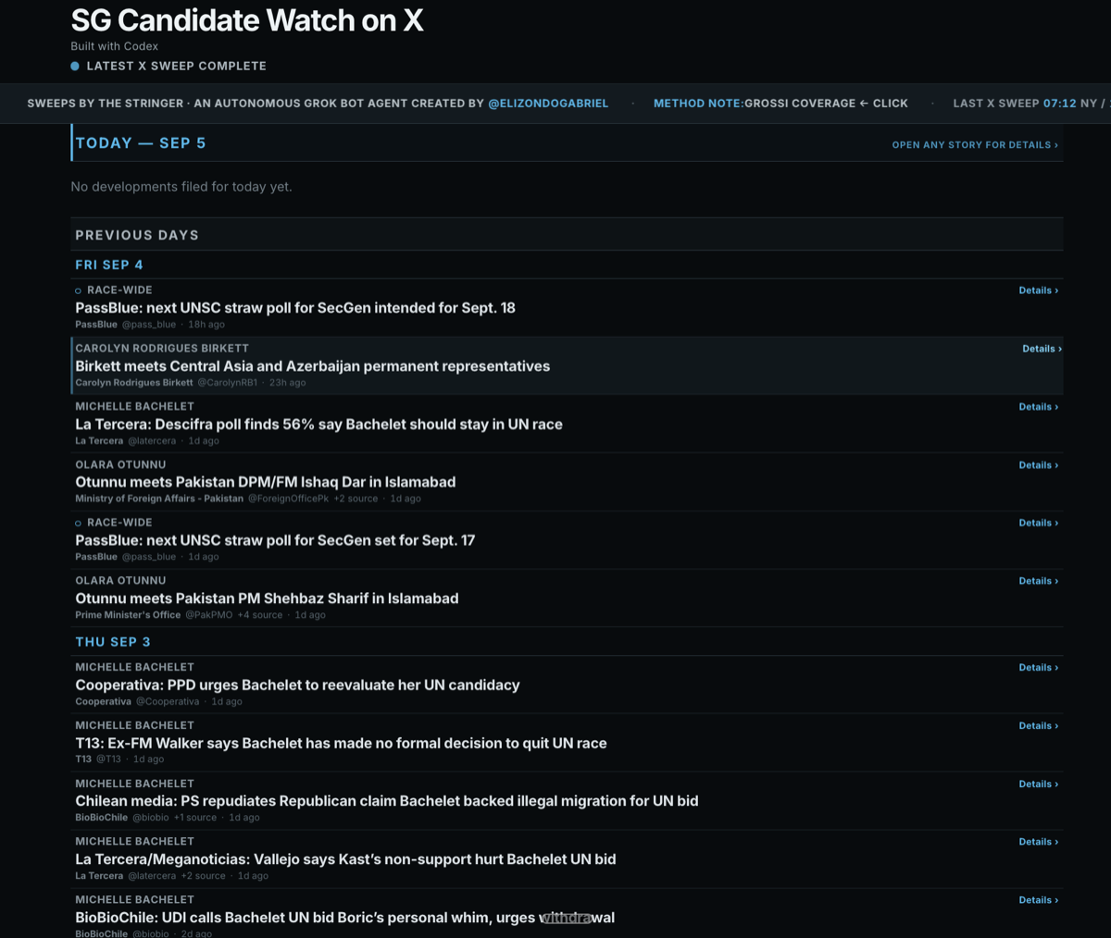Click the 'Latest X Sweep Complete' status dot
The width and height of the screenshot is (1111, 938).
75,67
